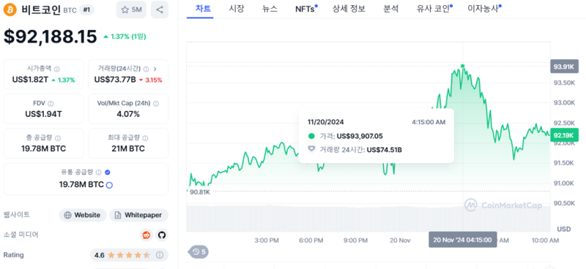Open the Reddit social media icon
This screenshot has width=586, height=269.
(146, 235)
